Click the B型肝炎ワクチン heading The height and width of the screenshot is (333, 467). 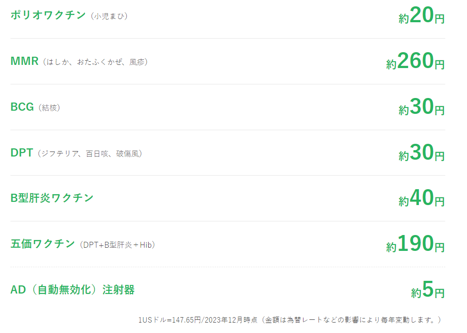point(52,198)
